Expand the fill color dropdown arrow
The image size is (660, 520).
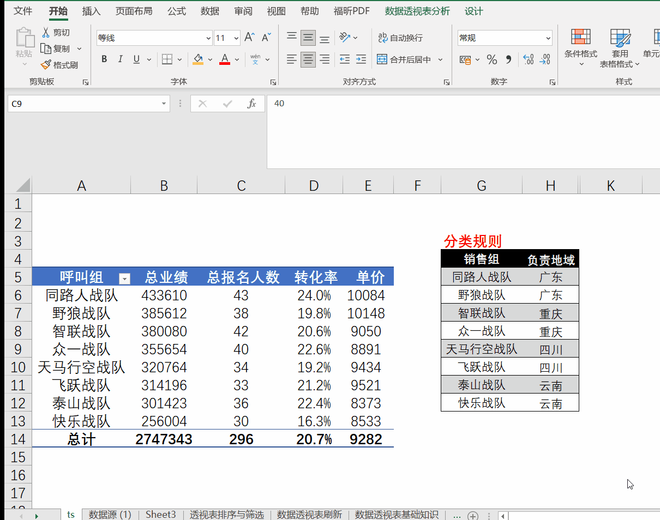coord(210,59)
